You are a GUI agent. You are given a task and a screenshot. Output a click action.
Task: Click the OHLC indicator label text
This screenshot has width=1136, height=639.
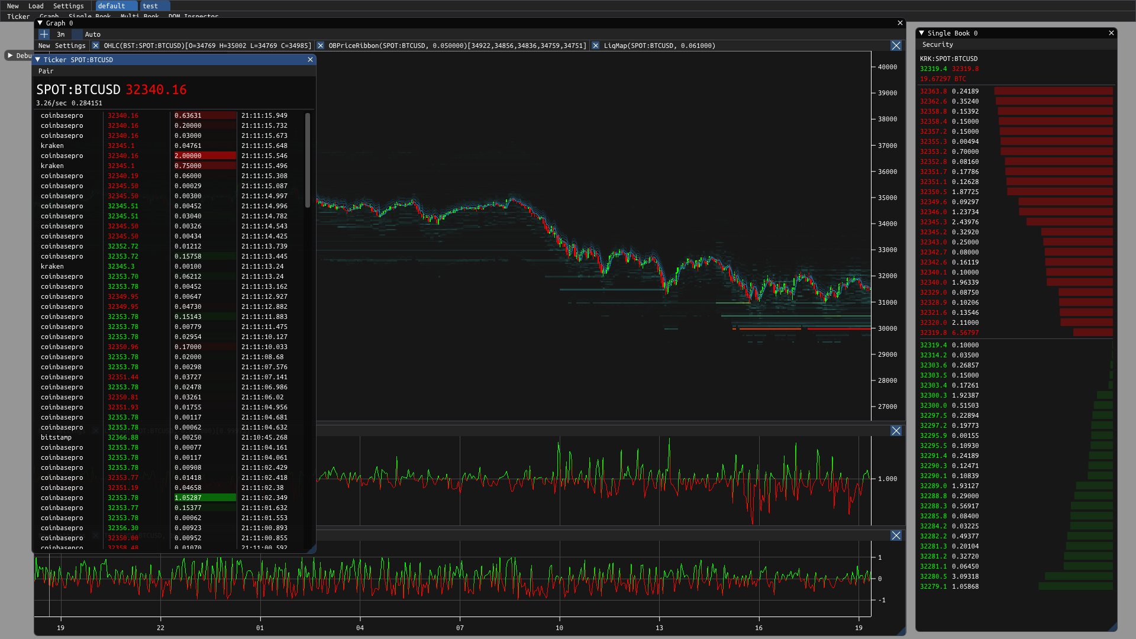(x=207, y=46)
